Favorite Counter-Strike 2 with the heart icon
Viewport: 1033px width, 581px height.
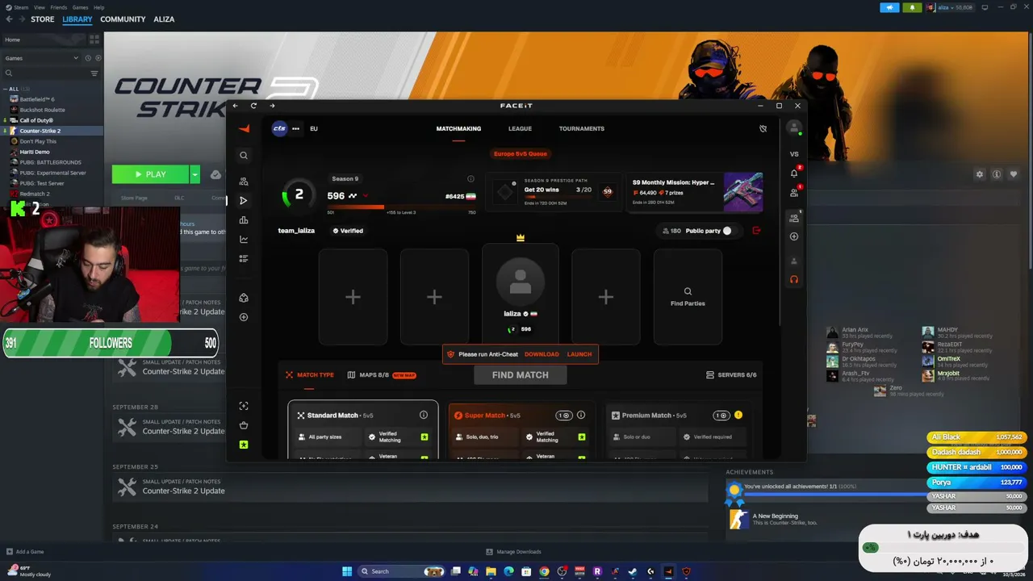1014,174
